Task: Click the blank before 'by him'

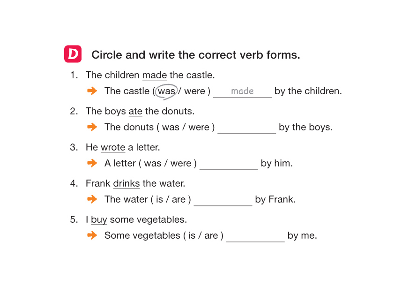Action: pyautogui.click(x=229, y=164)
